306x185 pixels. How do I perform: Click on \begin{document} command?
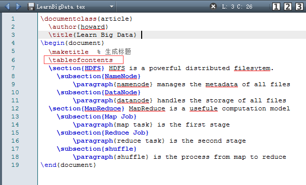click(72, 43)
